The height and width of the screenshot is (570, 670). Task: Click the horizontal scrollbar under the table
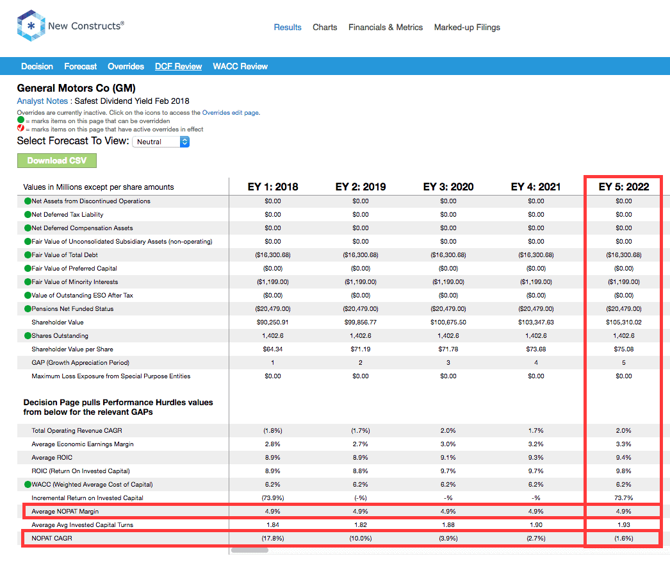click(x=250, y=550)
